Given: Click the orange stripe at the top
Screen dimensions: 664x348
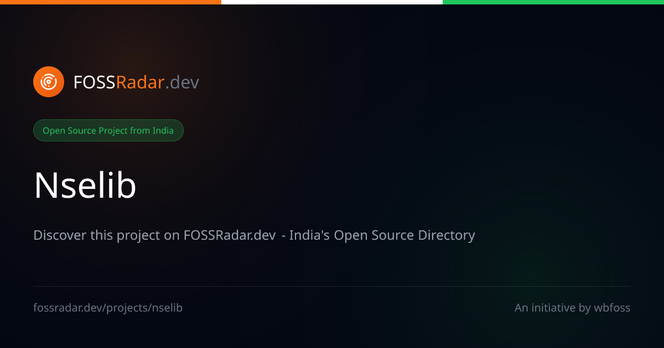Looking at the screenshot, I should point(111,2).
